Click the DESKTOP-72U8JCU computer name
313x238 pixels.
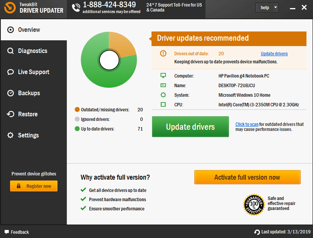point(237,85)
